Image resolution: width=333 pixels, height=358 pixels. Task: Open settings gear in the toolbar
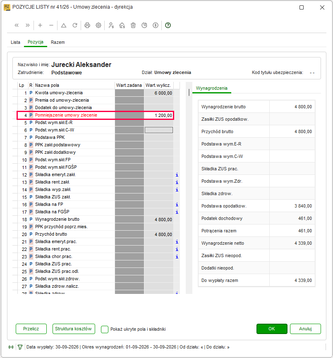[98, 25]
